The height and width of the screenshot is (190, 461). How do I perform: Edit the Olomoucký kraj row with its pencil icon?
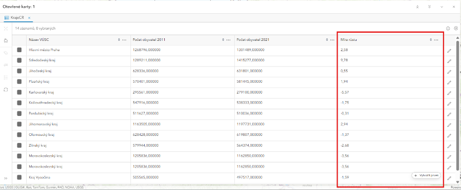[449, 135]
